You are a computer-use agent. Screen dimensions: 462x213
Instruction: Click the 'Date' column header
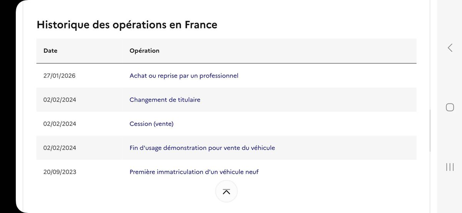tap(50, 51)
